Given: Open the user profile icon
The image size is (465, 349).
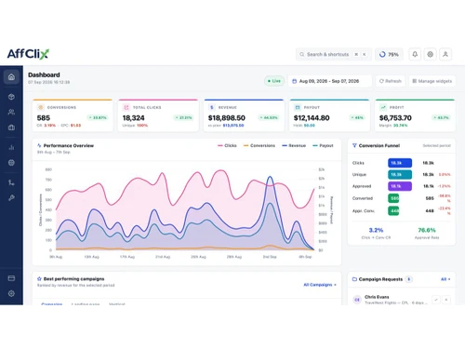Looking at the screenshot, I should (x=445, y=54).
